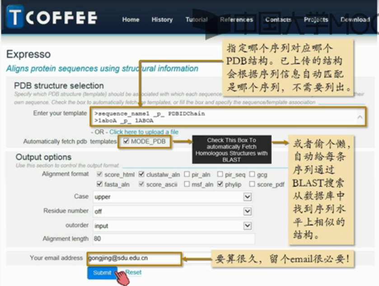Toggle the phylip format checkbox

click(220, 184)
